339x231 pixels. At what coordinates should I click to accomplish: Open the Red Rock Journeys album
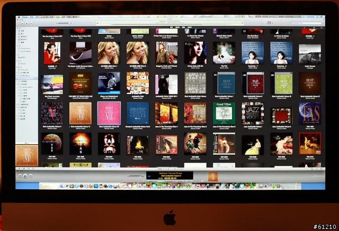(x=52, y=85)
